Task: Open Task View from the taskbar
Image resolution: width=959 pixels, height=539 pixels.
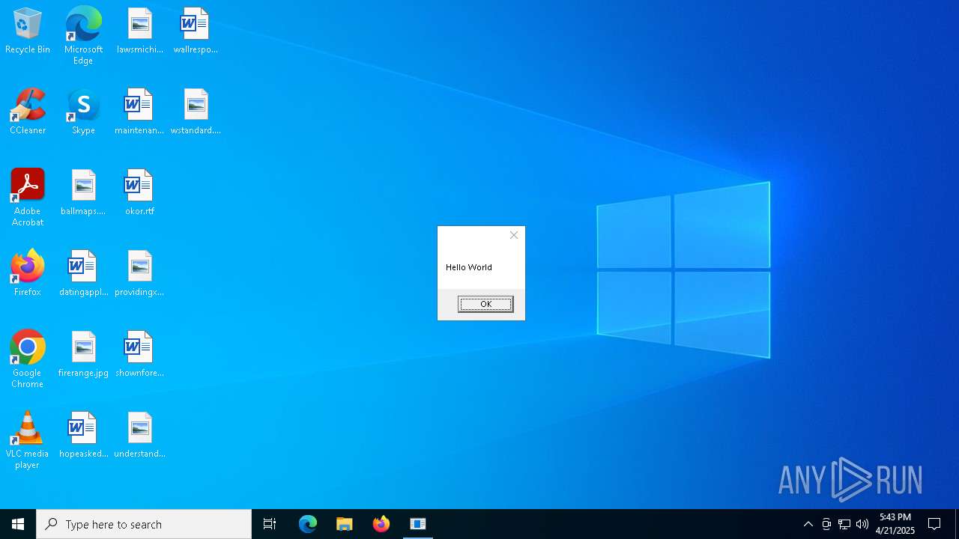Action: [270, 524]
